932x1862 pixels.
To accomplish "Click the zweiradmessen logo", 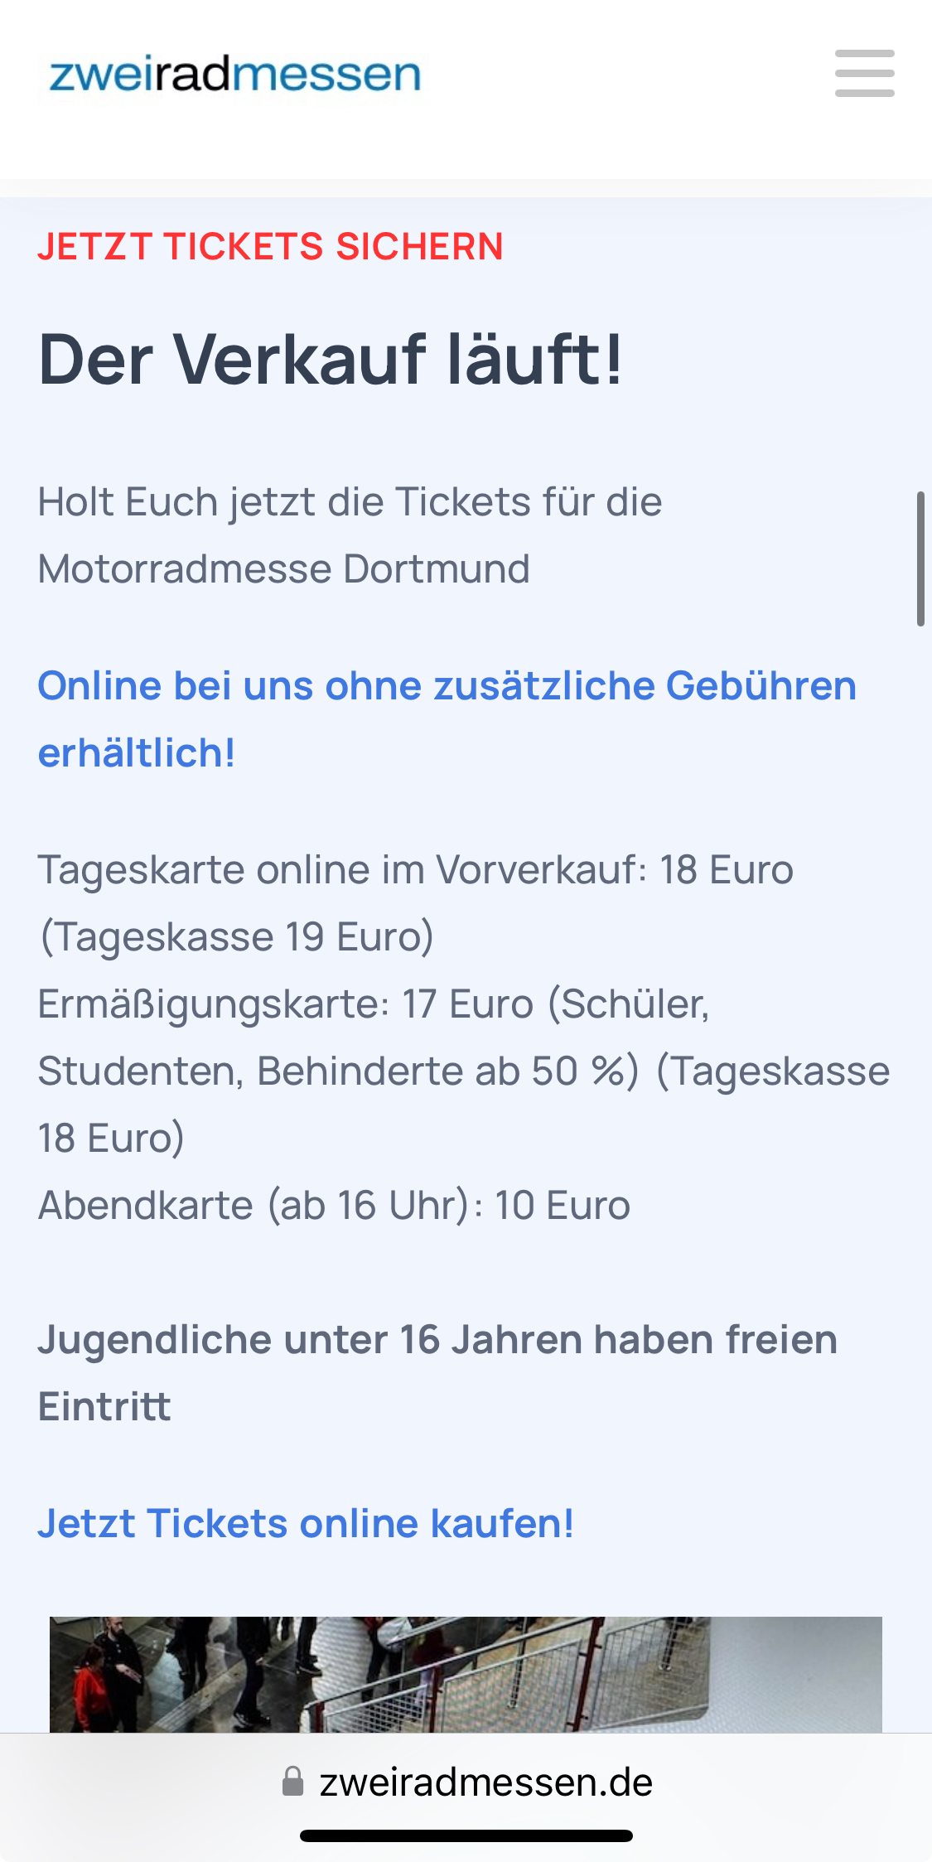I will [235, 75].
